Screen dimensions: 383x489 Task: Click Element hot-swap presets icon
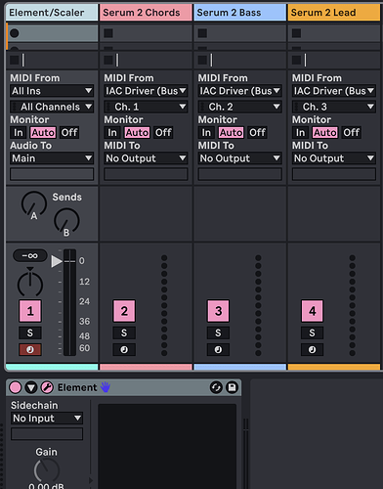(216, 387)
